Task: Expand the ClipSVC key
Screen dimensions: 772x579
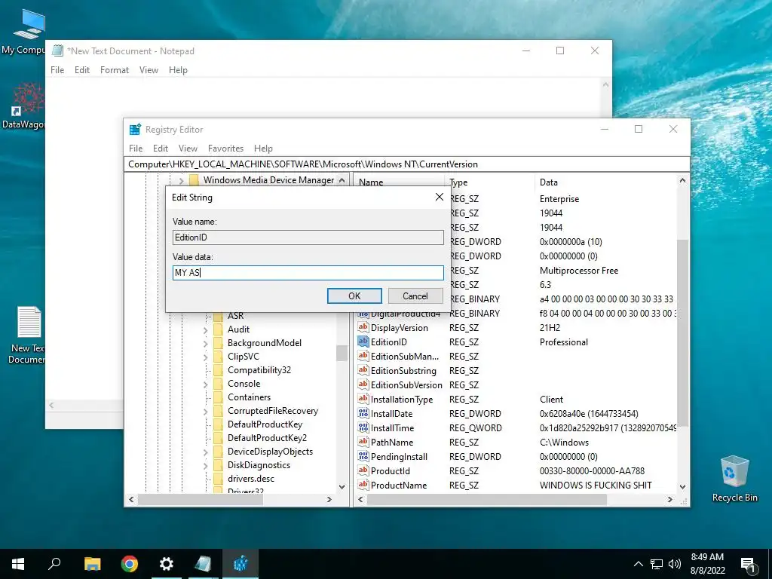Action: tap(205, 357)
